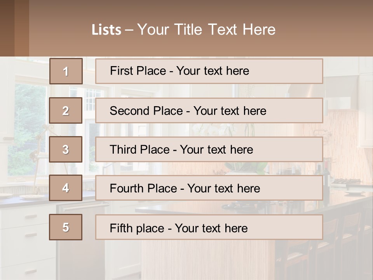Click the kitchen window in the background photo
Viewport: 373px width, 280px height.
click(29, 117)
